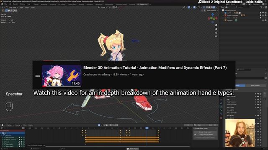Uncheck the Juliet collection exclude checkbox

[x=260, y=13]
